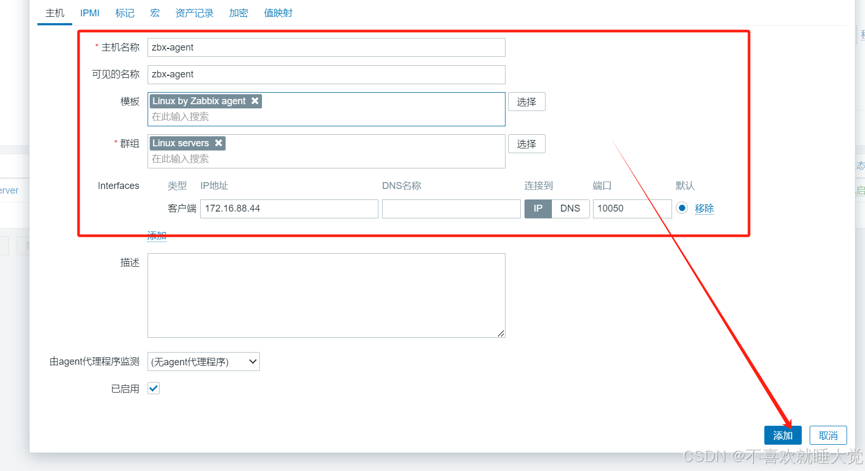Click the IP address field with 172.16.88.44
This screenshot has height=471, width=865.
coord(289,208)
